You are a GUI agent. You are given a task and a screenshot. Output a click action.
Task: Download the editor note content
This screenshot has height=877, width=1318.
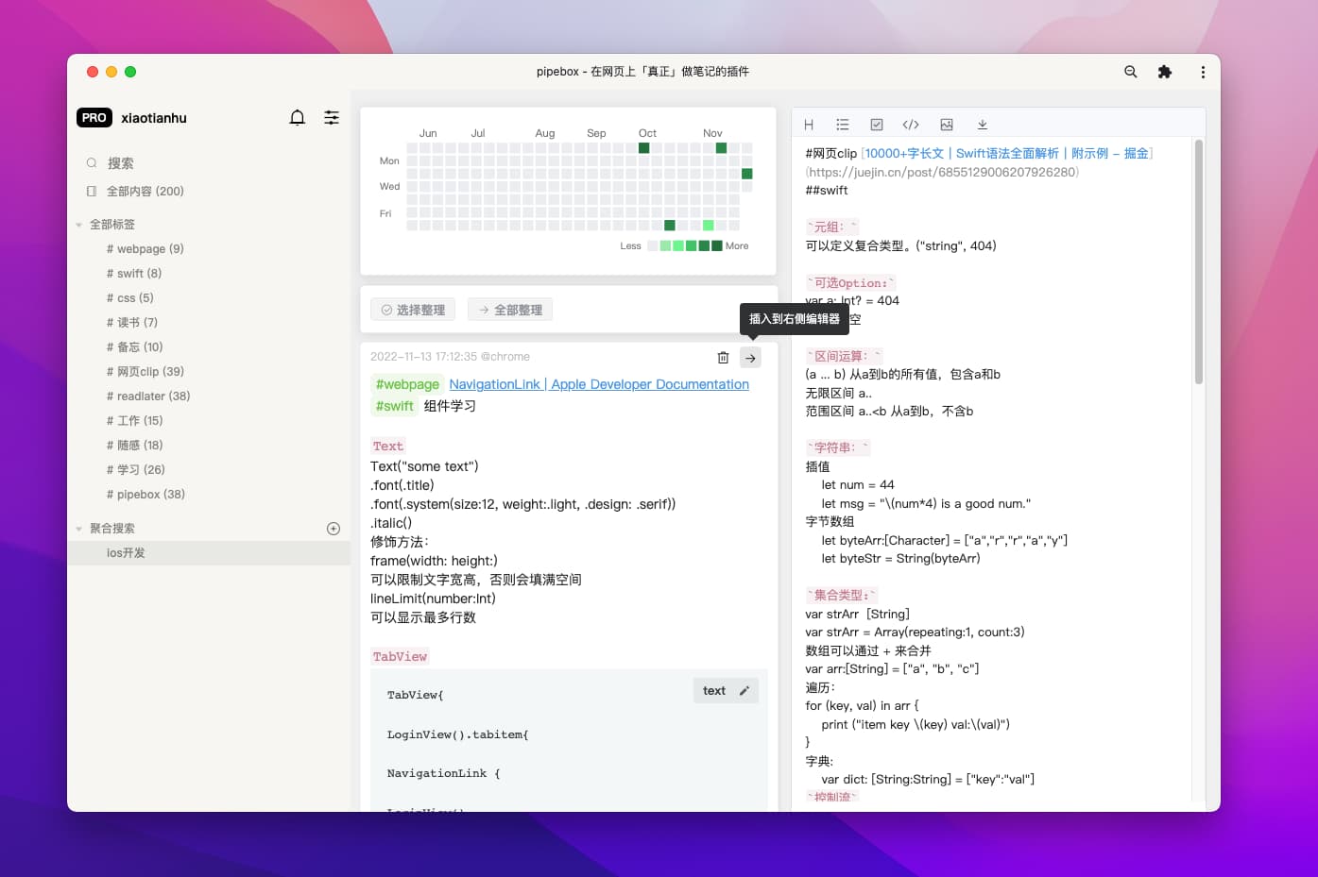tap(982, 125)
